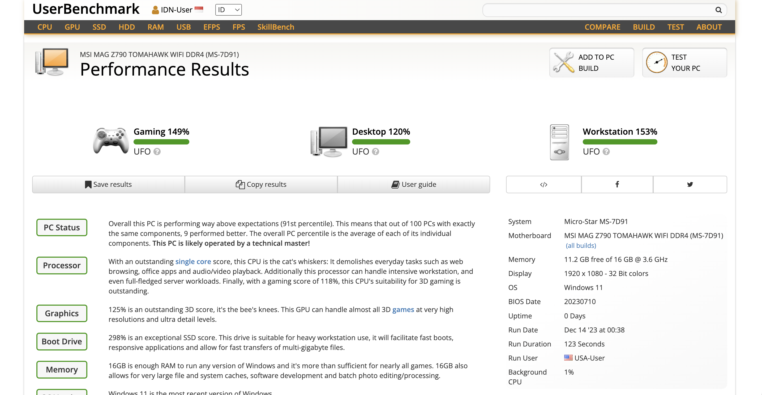762x395 pixels.
Task: Click the Desktop UFO help question mark
Action: (x=375, y=152)
